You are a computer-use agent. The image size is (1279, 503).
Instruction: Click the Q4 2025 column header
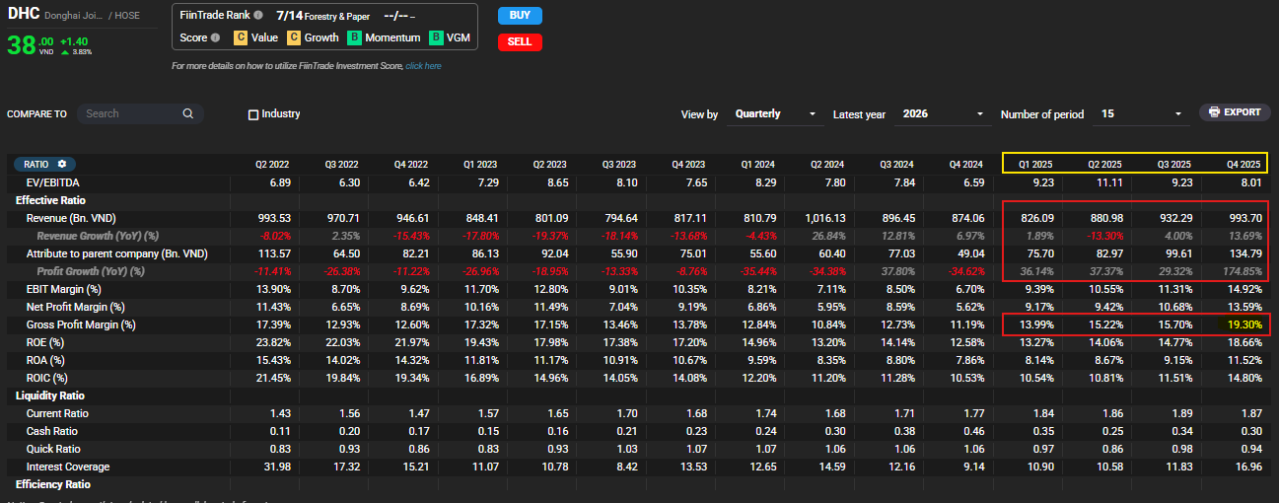1243,164
